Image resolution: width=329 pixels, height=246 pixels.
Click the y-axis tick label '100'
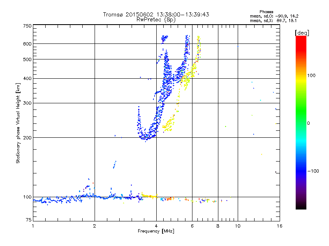pyautogui.click(x=27, y=197)
